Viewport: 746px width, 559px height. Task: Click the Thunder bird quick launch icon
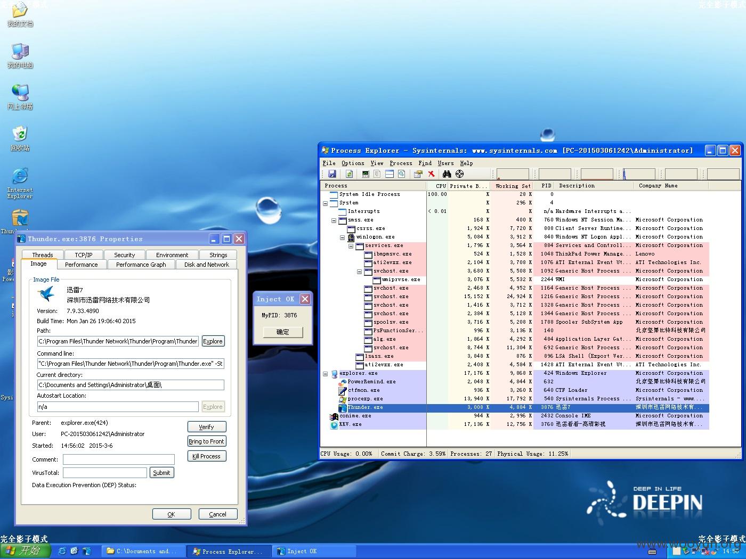pos(86,551)
